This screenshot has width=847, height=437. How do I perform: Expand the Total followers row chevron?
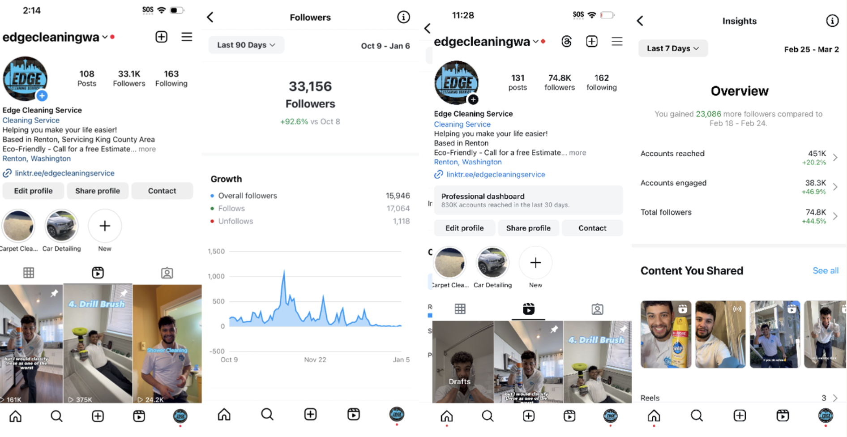(835, 216)
